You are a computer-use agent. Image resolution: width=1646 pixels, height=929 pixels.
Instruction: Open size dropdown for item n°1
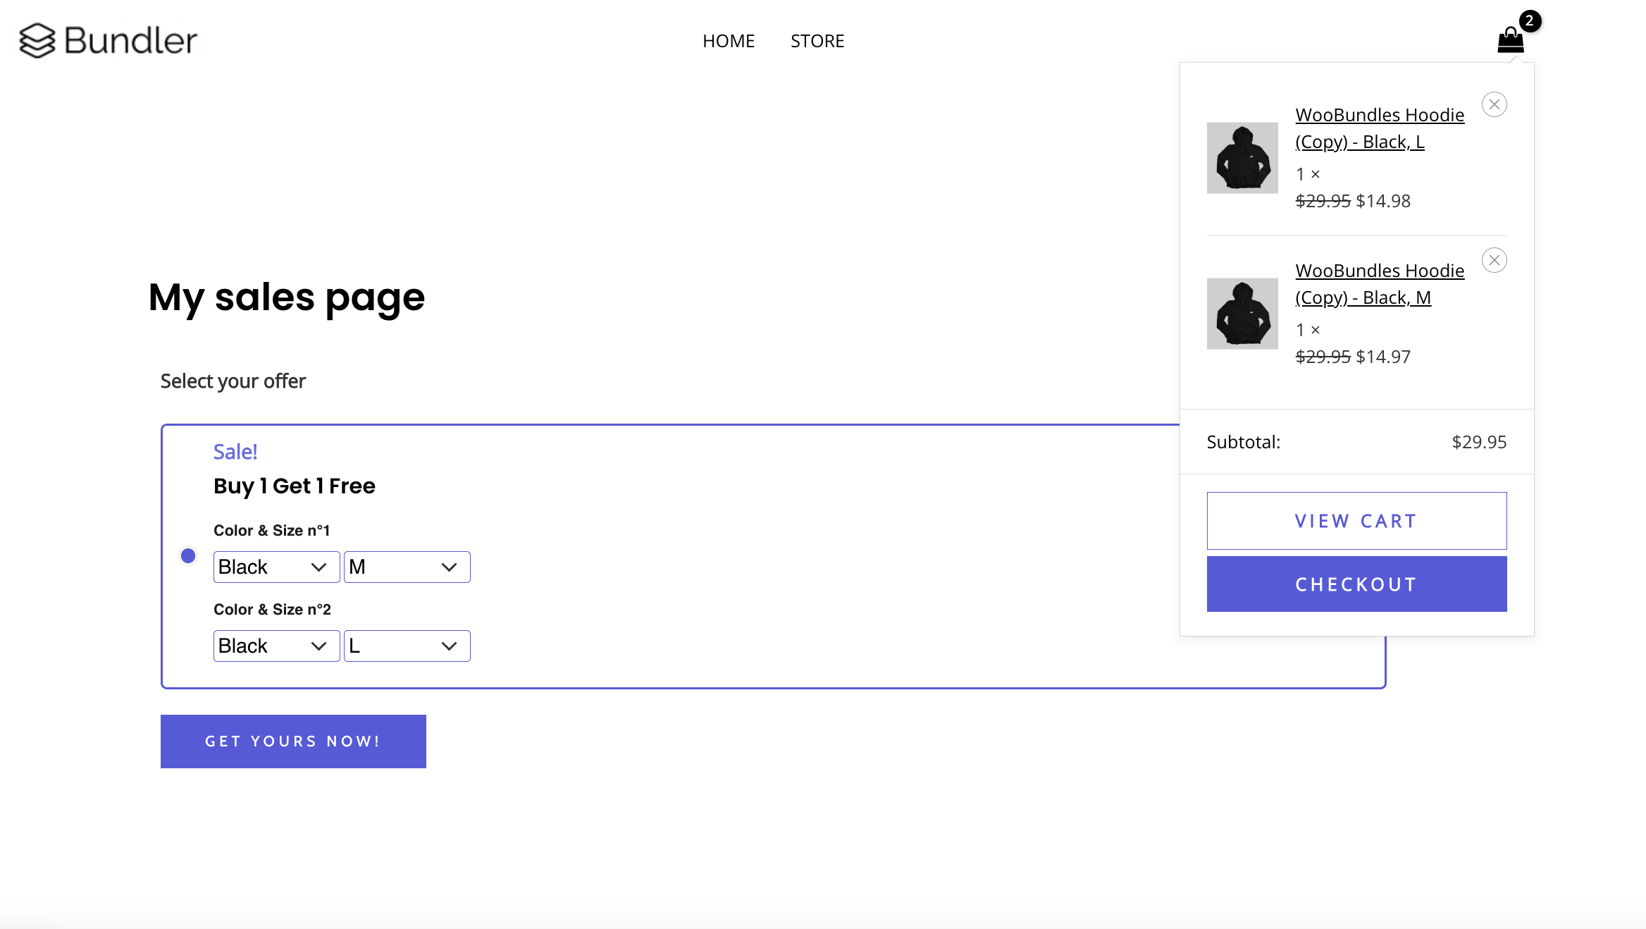click(407, 567)
